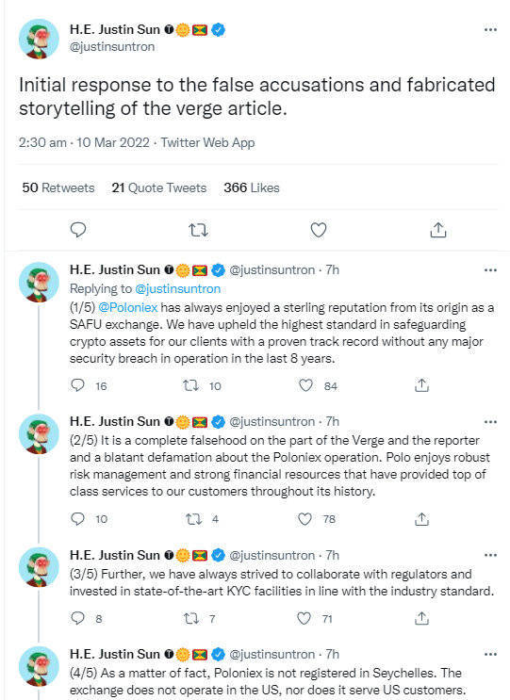The width and height of the screenshot is (510, 700).
Task: Retweet the main tweet about verge article
Action: tap(198, 230)
